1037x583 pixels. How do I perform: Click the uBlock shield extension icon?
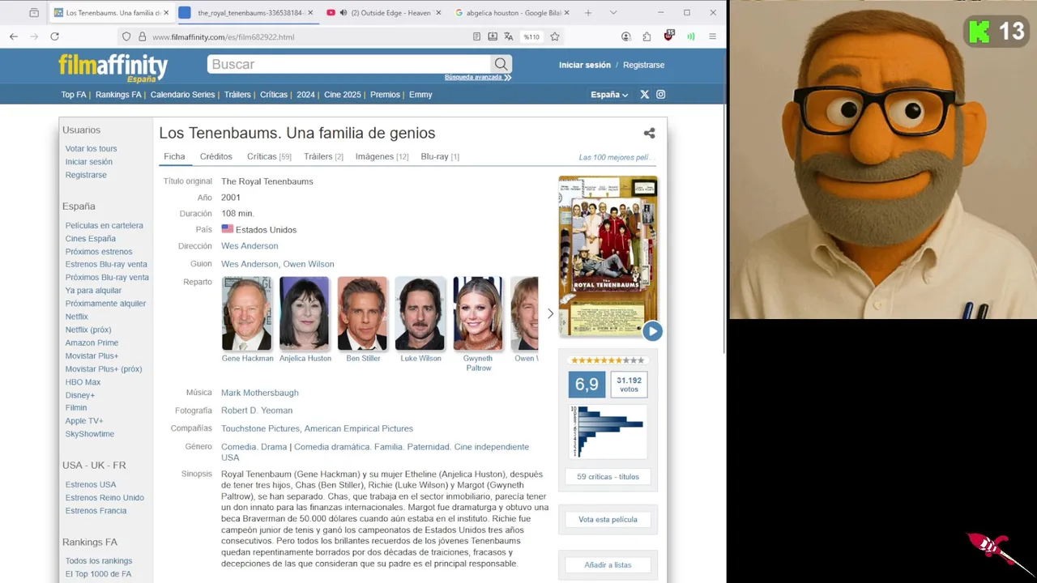click(668, 36)
